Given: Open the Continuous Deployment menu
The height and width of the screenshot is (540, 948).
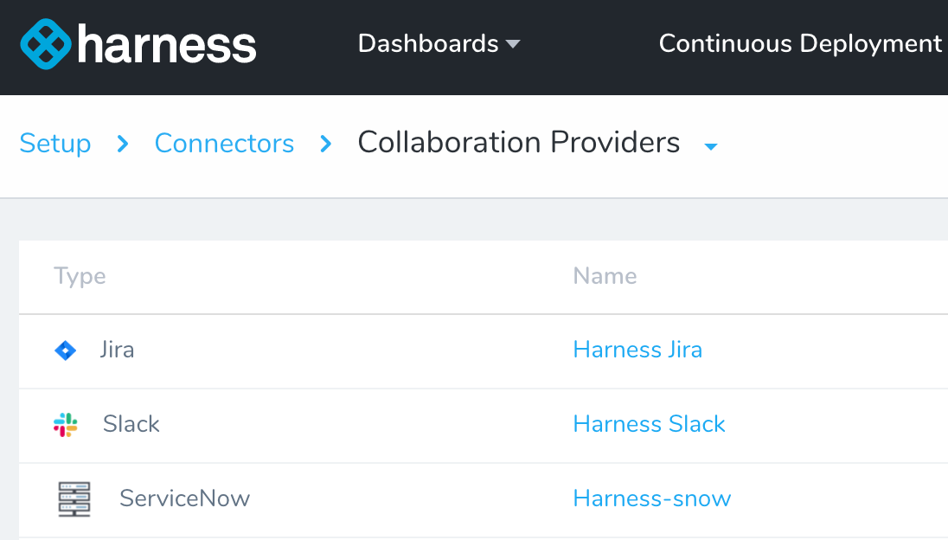Looking at the screenshot, I should [x=800, y=43].
